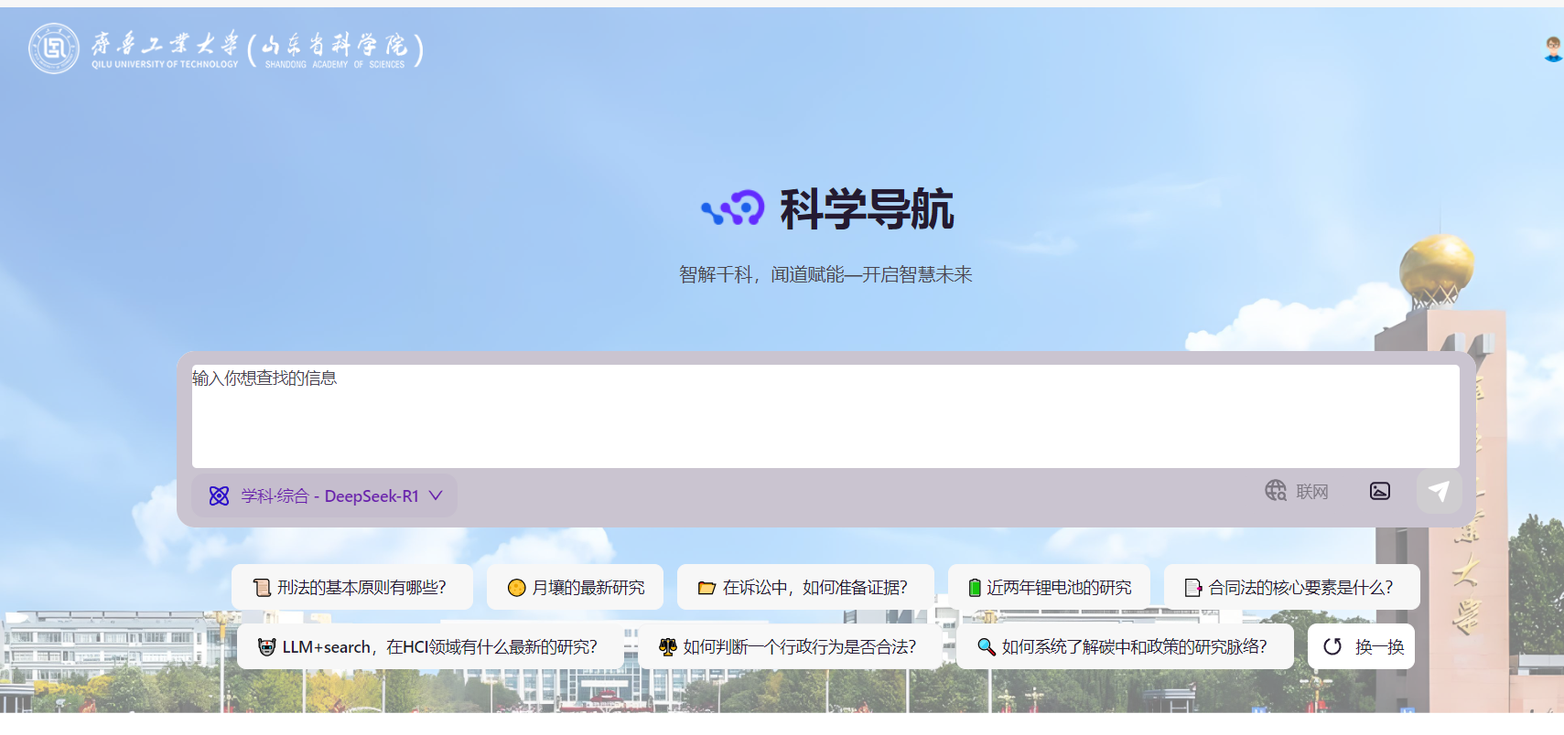Click the Qilu University round emblem logo

(x=54, y=48)
